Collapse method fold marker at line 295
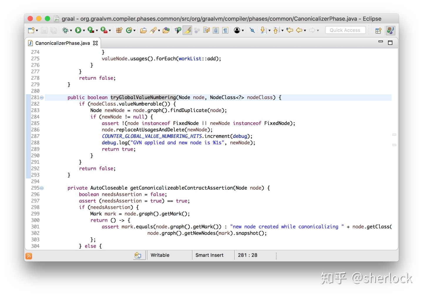The height and width of the screenshot is (296, 423). pos(42,188)
